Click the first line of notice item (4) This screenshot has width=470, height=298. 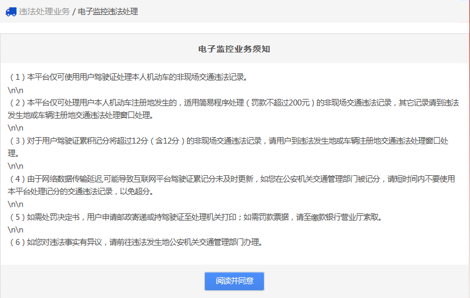[179, 179]
